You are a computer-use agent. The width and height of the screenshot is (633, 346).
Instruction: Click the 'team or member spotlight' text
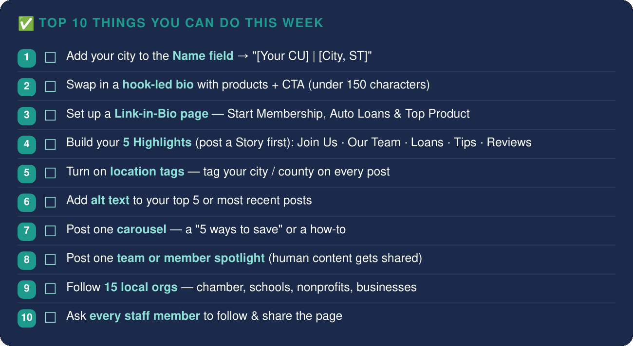point(191,258)
